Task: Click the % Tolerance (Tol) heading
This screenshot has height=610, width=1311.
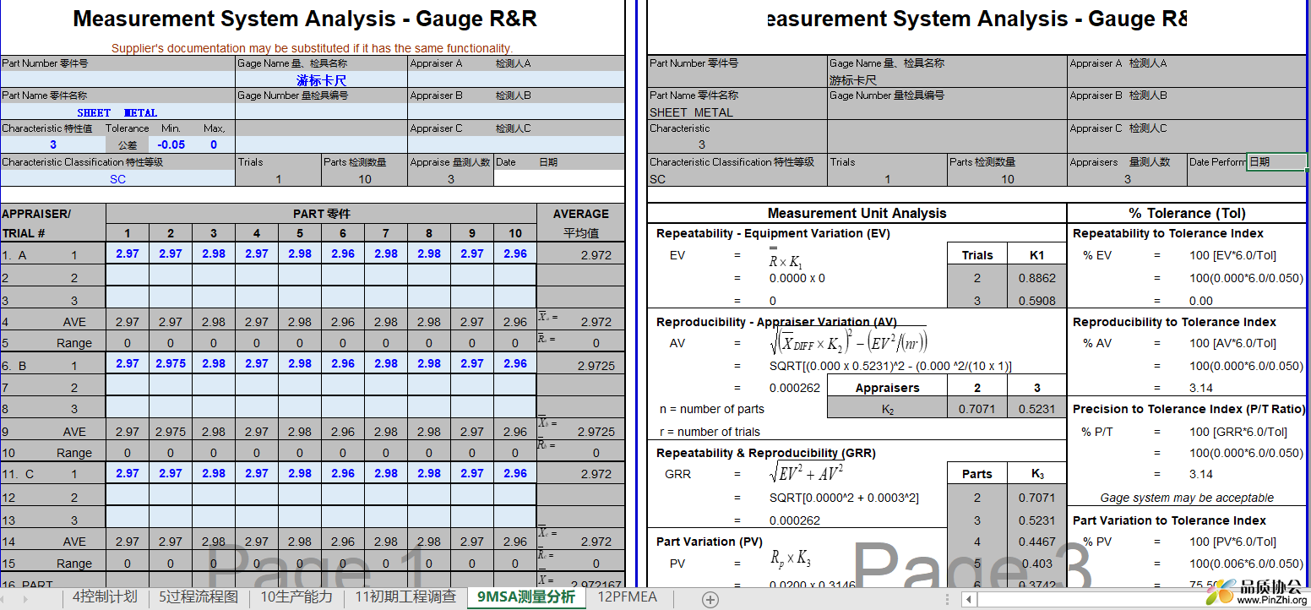Action: [1187, 213]
